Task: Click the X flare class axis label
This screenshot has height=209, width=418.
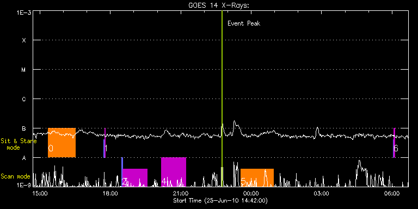Action: pyautogui.click(x=24, y=40)
